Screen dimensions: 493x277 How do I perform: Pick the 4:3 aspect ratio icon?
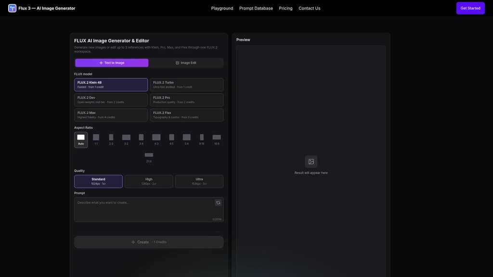click(x=156, y=137)
